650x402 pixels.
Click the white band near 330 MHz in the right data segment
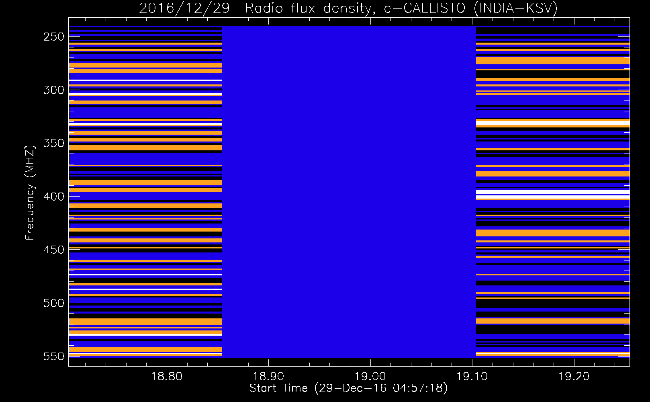553,123
